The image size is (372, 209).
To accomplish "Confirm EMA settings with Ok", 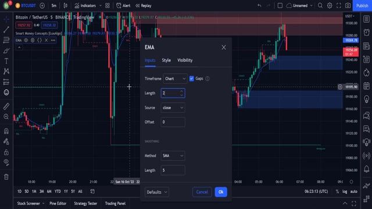I will [221, 192].
